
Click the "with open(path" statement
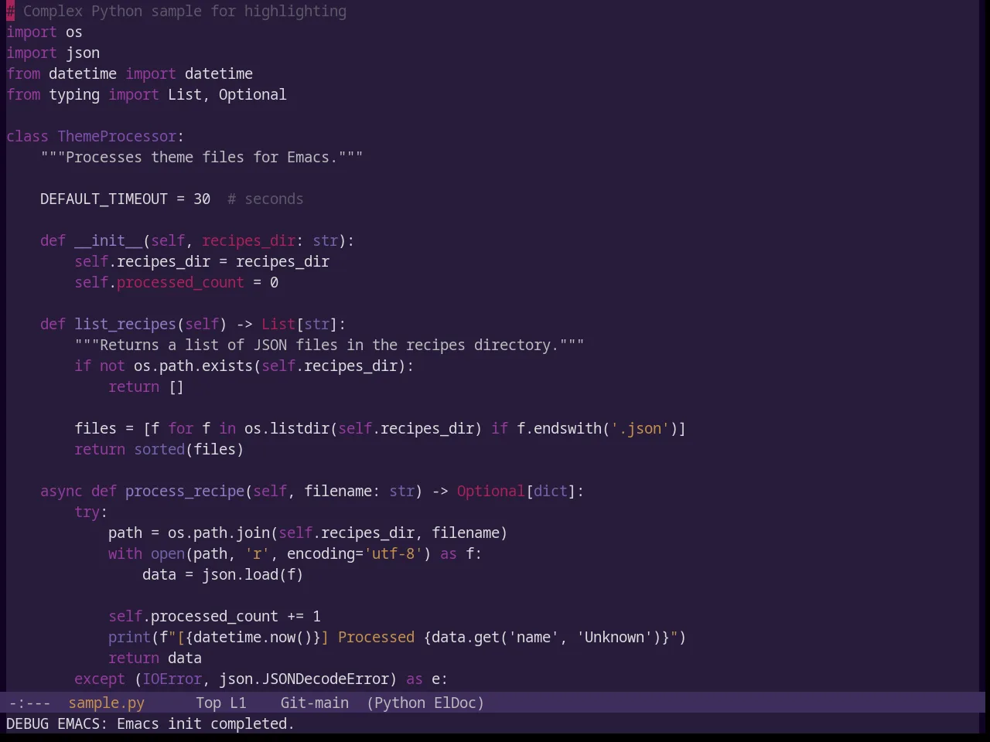295,553
